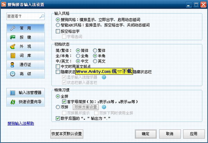The width and height of the screenshot is (208, 143).
Task: Click the notebook icon for 词库
Action: (13, 55)
